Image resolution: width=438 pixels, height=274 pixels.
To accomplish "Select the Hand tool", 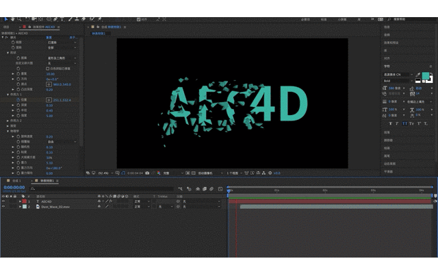I will click(12, 19).
